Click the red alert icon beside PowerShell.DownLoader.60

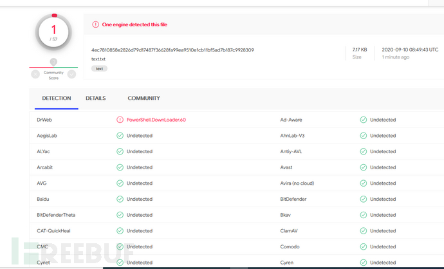[x=120, y=120]
